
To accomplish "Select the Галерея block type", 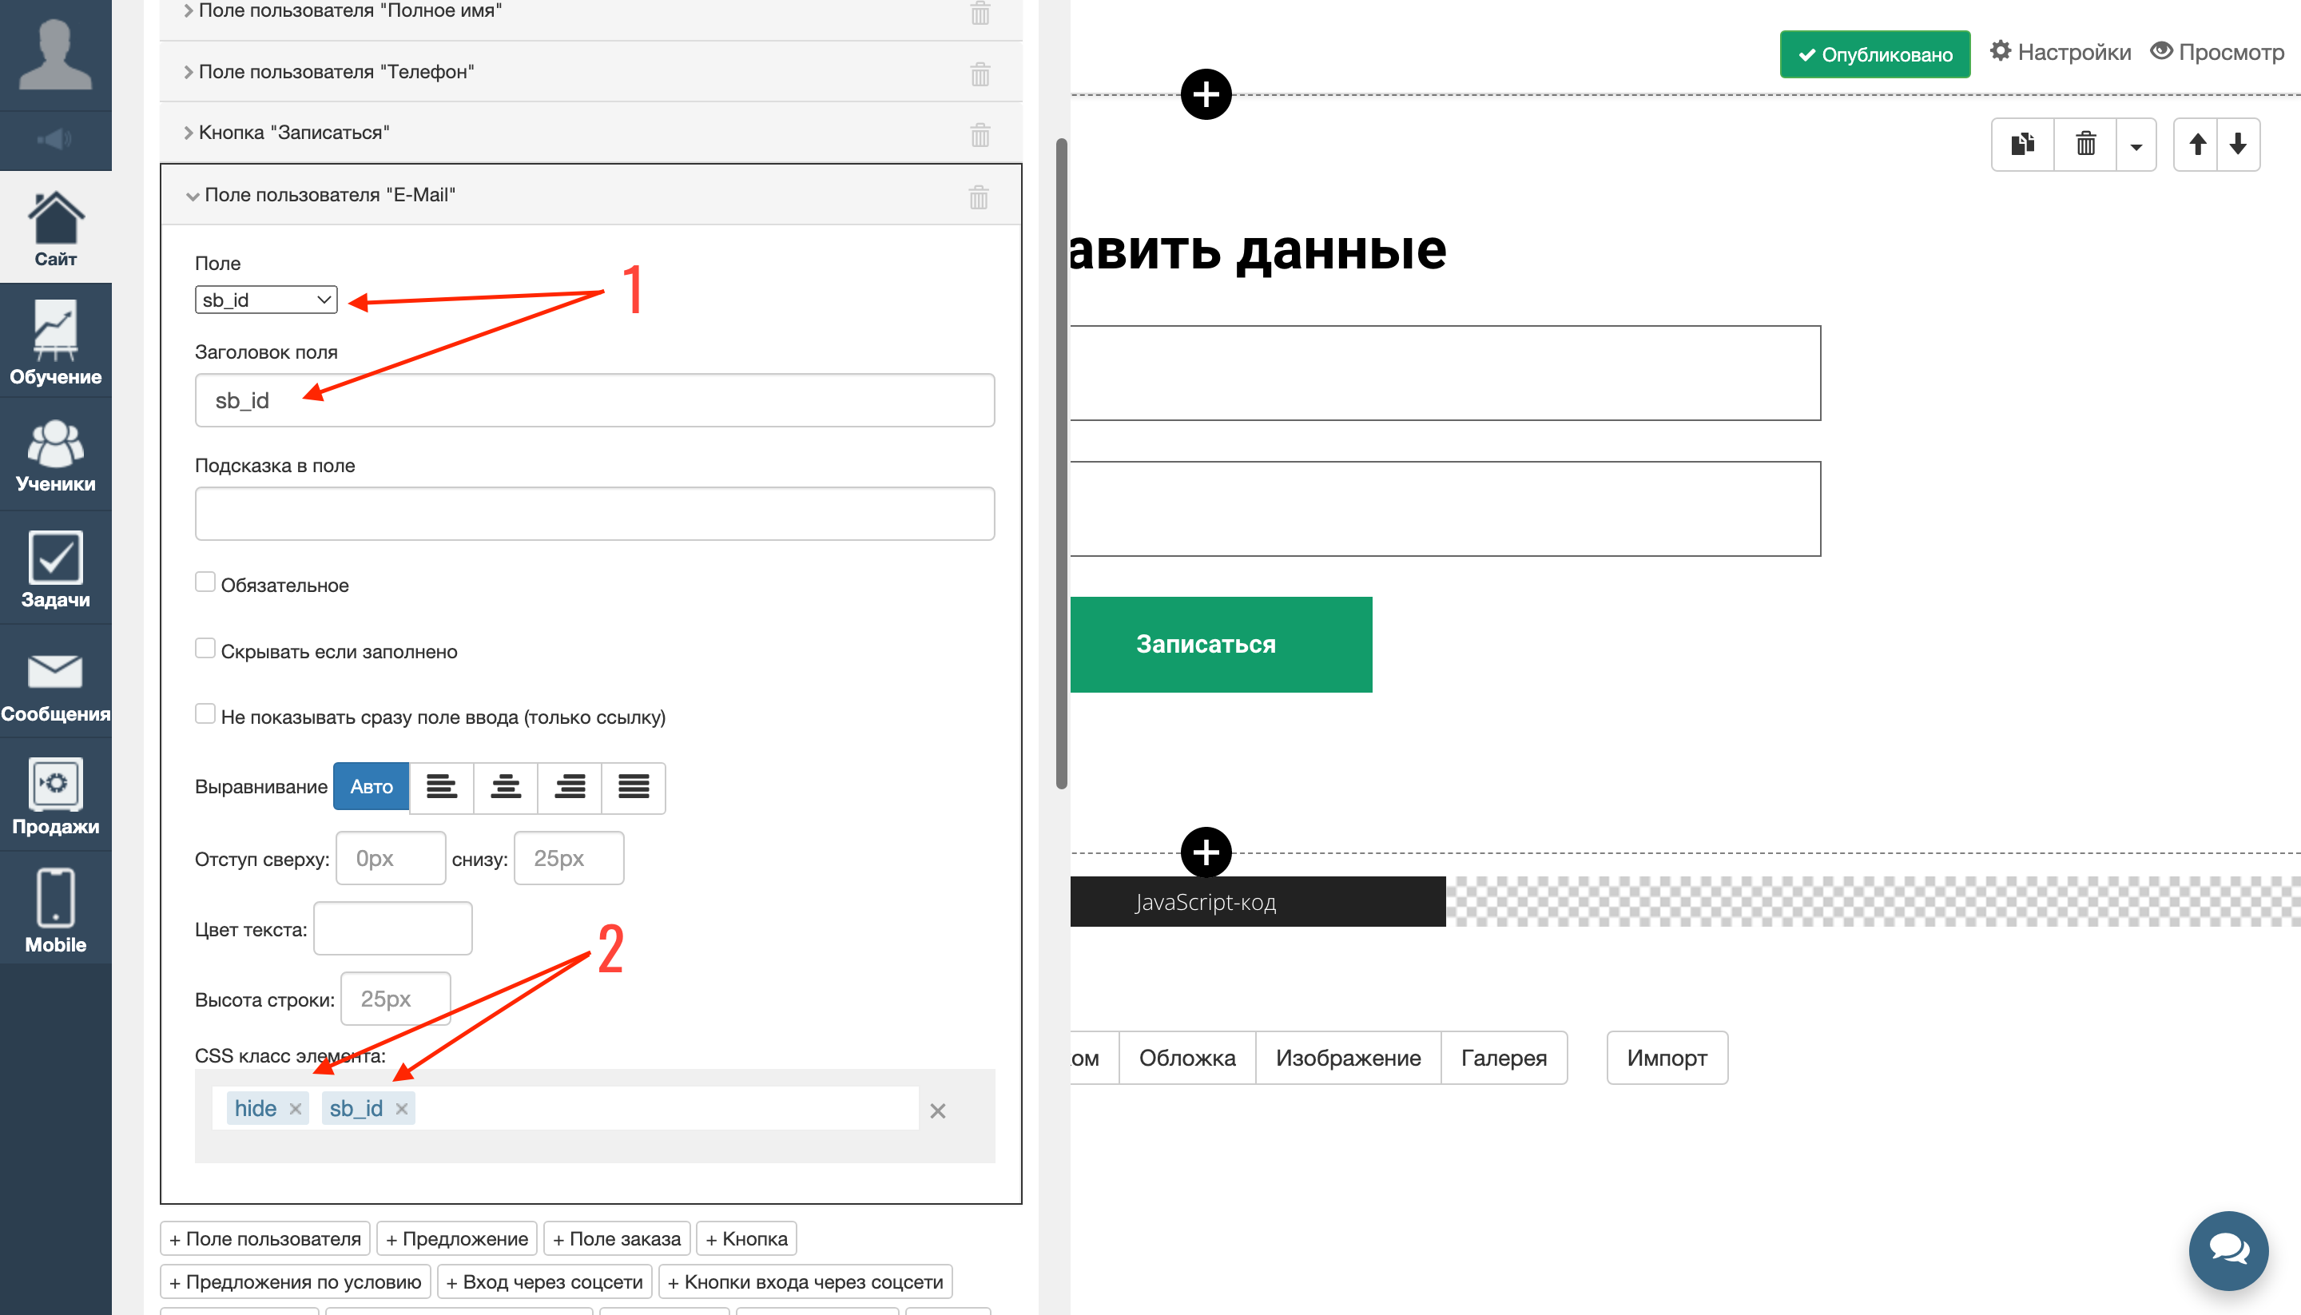I will 1504,1058.
